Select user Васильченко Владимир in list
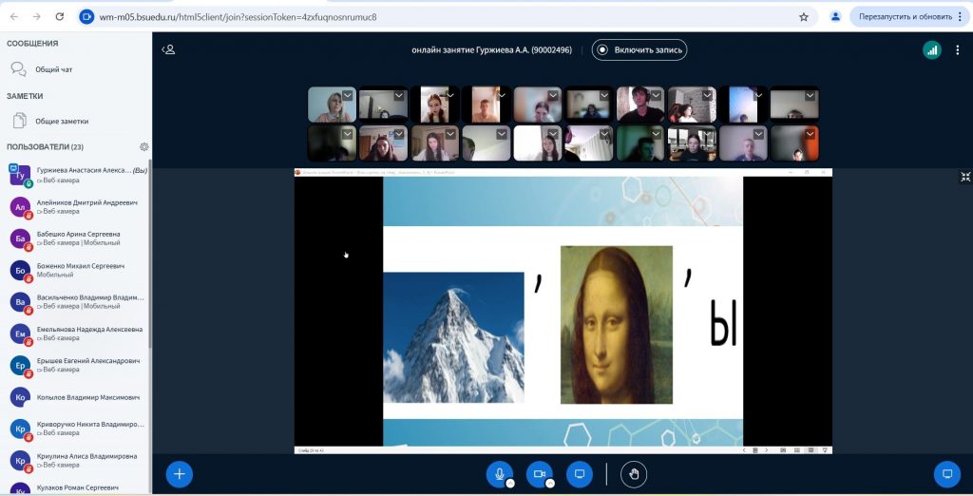The height and width of the screenshot is (496, 973). pos(76,302)
